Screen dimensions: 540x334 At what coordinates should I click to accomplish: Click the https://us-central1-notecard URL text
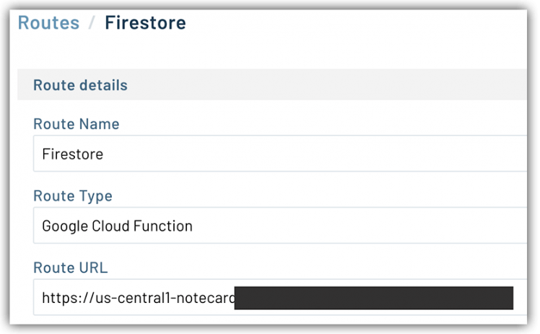(138, 297)
